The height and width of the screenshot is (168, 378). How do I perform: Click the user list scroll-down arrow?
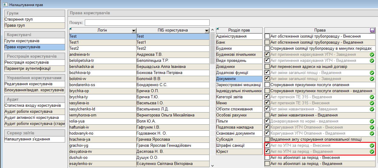point(212,166)
